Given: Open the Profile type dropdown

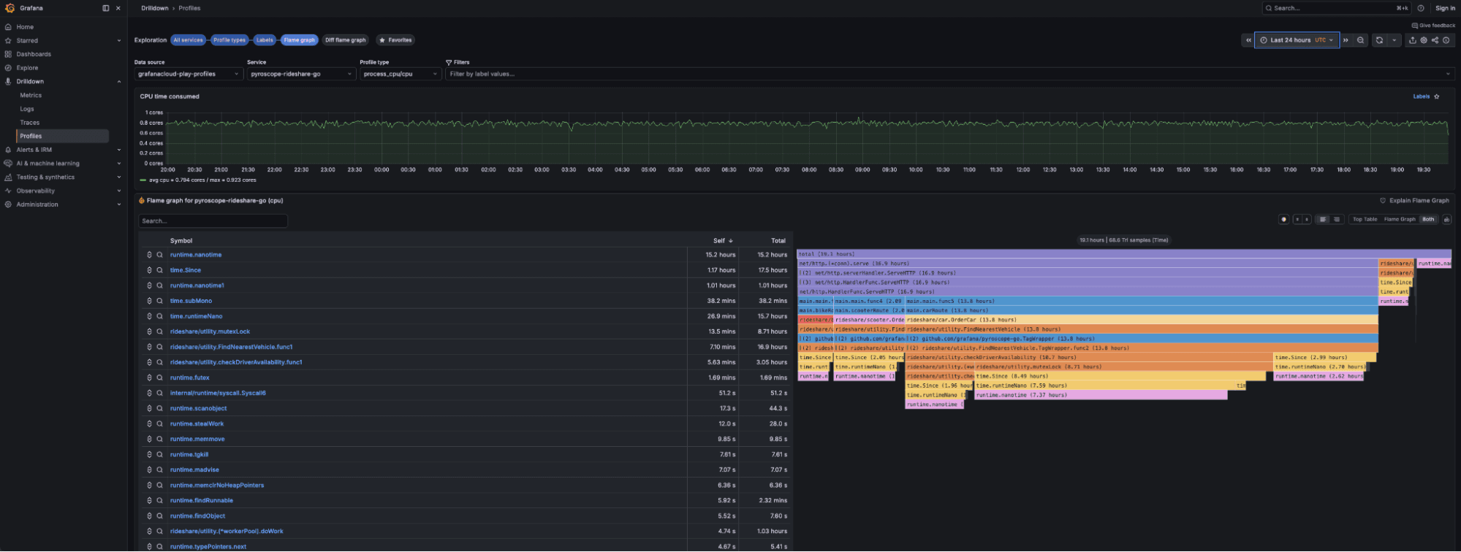Looking at the screenshot, I should point(401,74).
